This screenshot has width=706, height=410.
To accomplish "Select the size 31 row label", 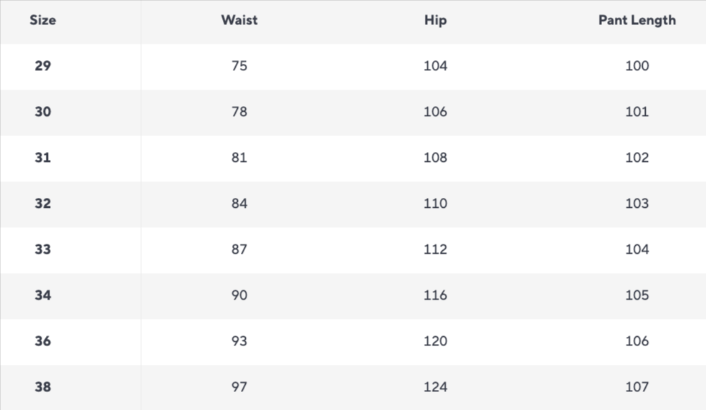I will pos(43,158).
